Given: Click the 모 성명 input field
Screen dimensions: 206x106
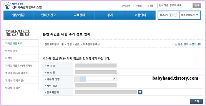Looking at the screenshot, I should pyautogui.click(x=96, y=72).
